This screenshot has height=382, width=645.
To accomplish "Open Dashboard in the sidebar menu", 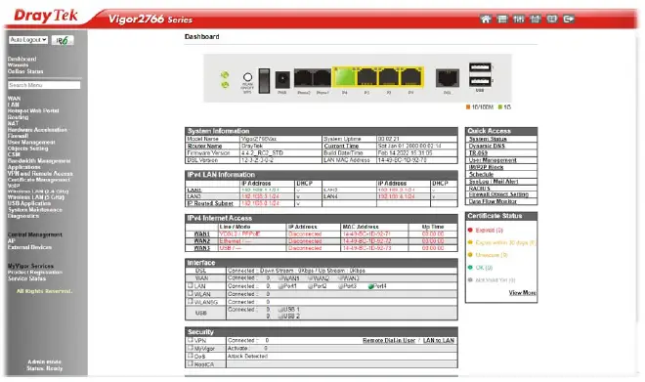I will [x=21, y=59].
